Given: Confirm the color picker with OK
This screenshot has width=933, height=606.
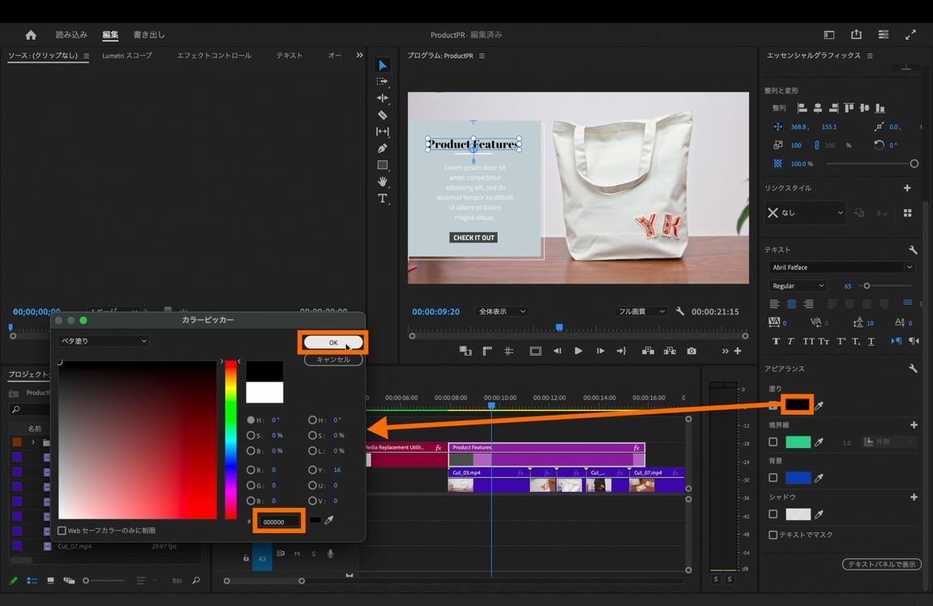Looking at the screenshot, I should (333, 342).
